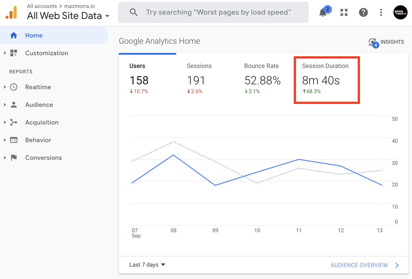Click the All accounts breadcrumb link
This screenshot has width=412, height=279.
42,6
